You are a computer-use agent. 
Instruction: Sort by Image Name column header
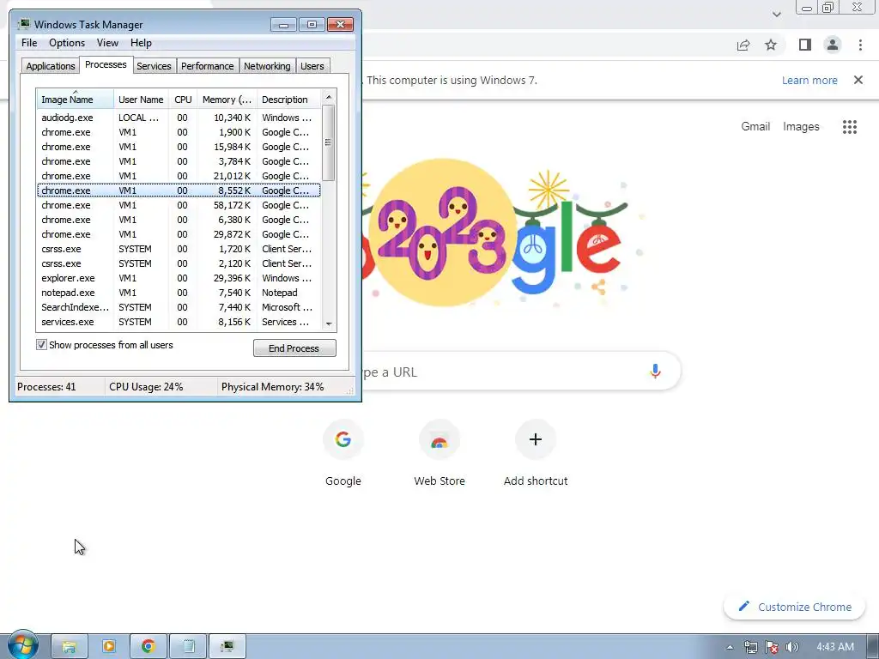click(75, 100)
